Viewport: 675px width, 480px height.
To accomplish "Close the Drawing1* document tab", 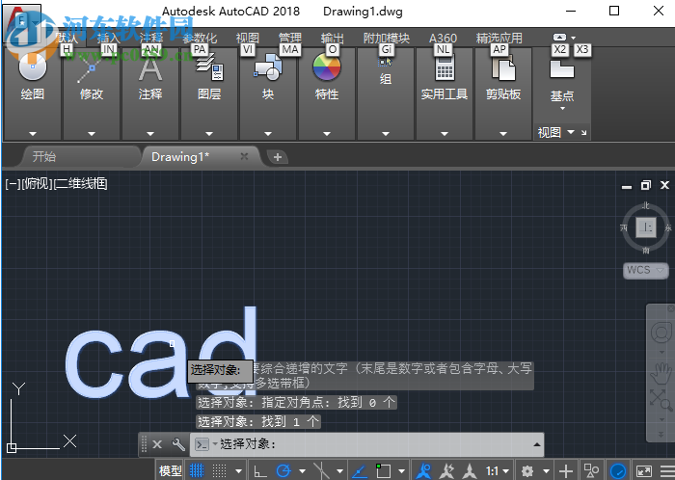I will point(244,156).
